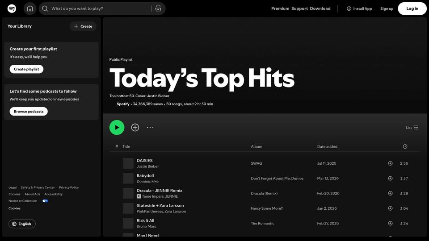Click the Album column header
The height and width of the screenshot is (241, 429).
(x=257, y=146)
